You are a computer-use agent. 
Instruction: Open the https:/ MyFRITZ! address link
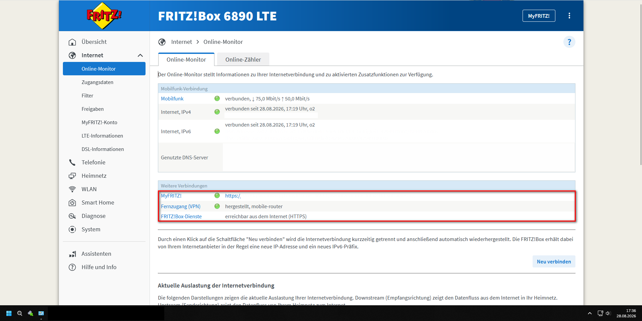(x=233, y=196)
